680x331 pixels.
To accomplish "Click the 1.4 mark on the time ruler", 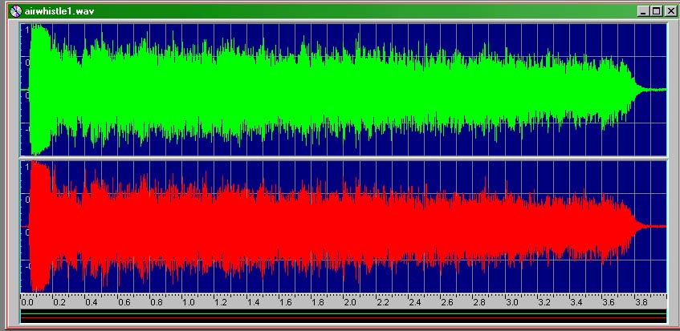I will point(253,302).
